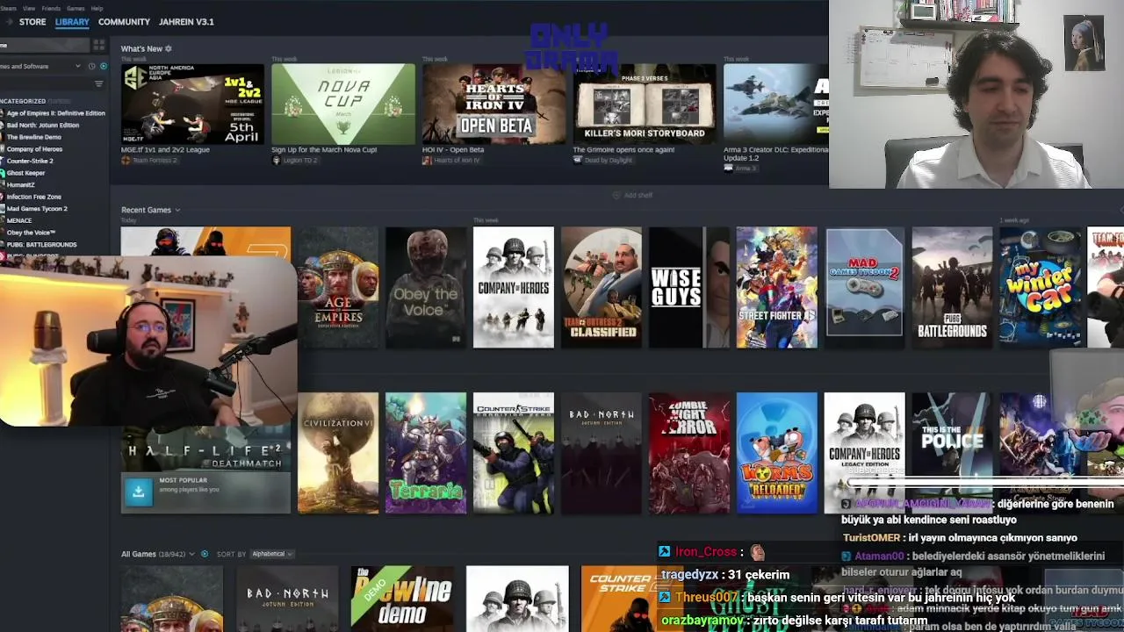The height and width of the screenshot is (632, 1124).
Task: Open the Friends menu
Action: [51, 8]
